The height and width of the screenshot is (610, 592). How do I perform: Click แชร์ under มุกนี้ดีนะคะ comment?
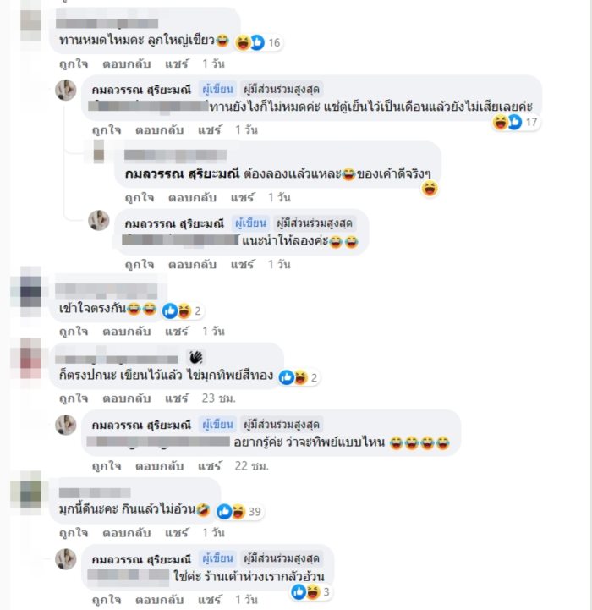[x=176, y=532]
